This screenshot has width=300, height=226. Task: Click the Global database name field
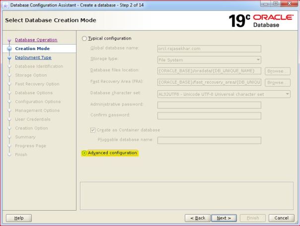point(209,49)
